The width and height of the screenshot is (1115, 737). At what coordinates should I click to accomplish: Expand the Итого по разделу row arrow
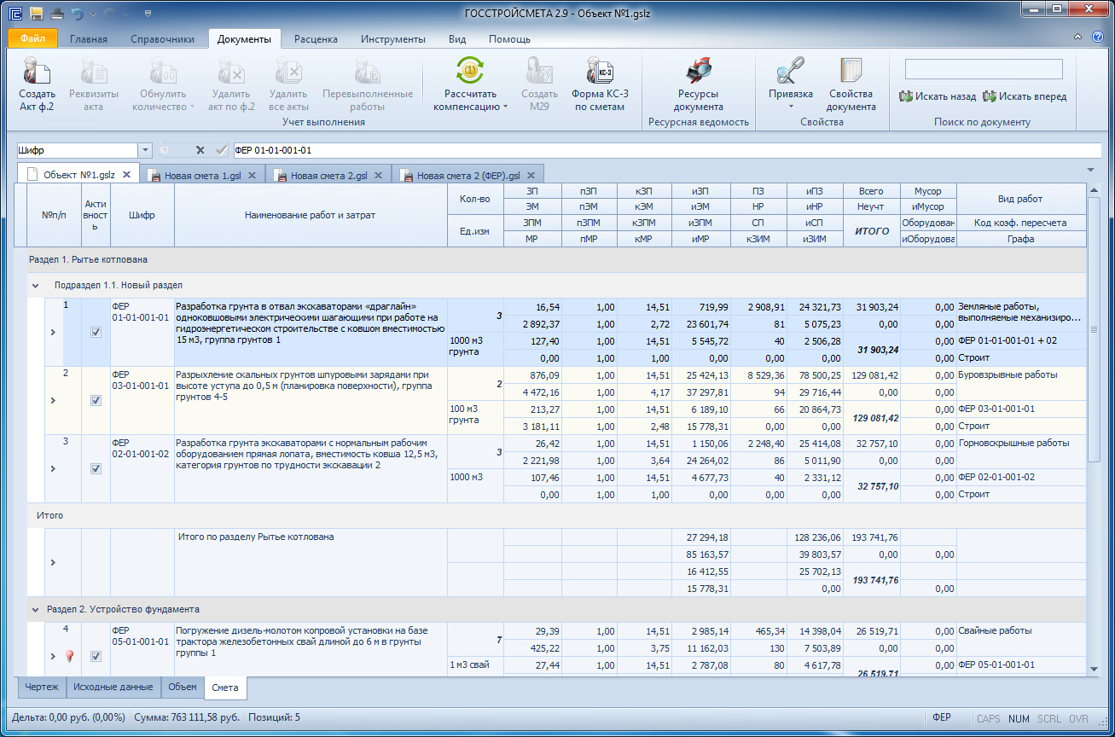tap(53, 563)
